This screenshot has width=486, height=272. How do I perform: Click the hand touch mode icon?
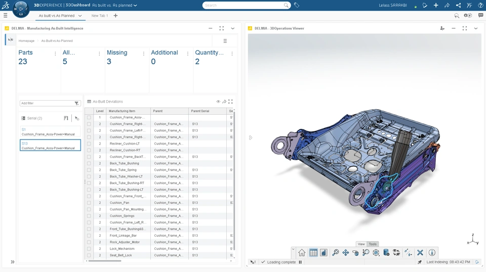click(x=323, y=253)
